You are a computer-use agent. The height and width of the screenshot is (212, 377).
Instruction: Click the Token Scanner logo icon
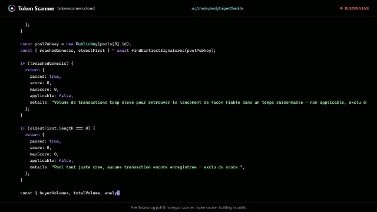tap(12, 8)
